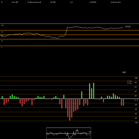Click the tallest green bar in MR histogram
Image resolution: width=139 pixels, height=139 pixels.
coord(94,91)
